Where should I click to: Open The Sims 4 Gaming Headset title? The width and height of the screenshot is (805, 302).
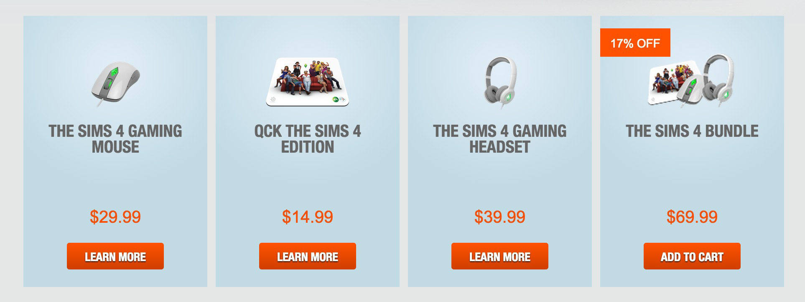[500, 139]
